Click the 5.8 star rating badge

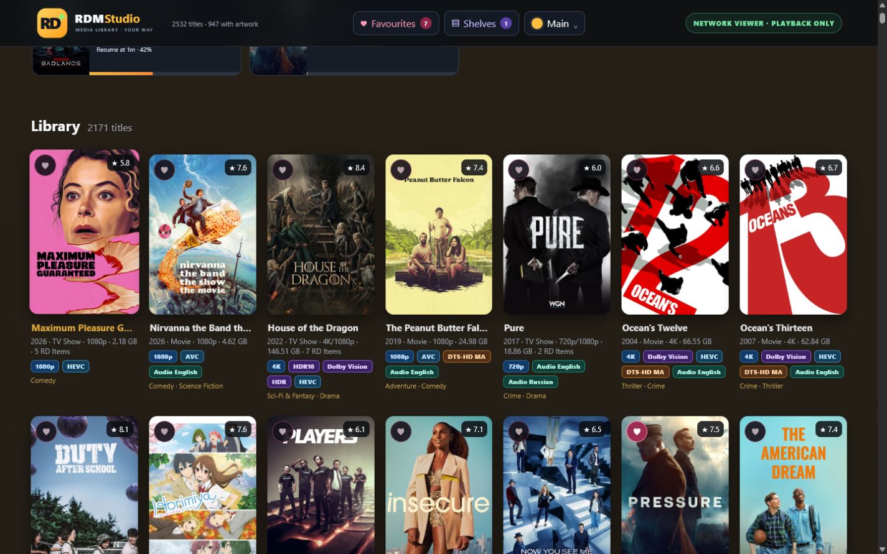click(120, 163)
